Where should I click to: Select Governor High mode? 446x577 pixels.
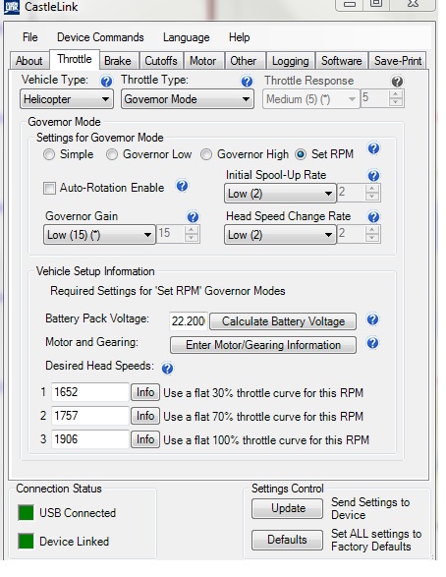(206, 154)
